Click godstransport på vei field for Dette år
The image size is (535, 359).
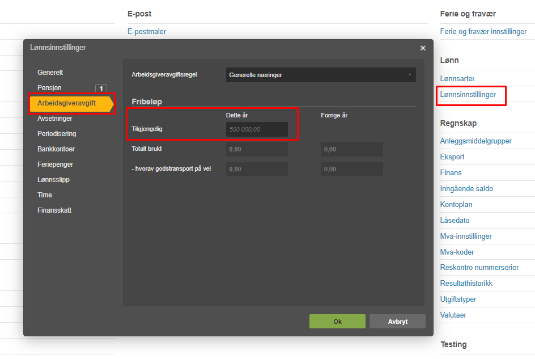(257, 169)
